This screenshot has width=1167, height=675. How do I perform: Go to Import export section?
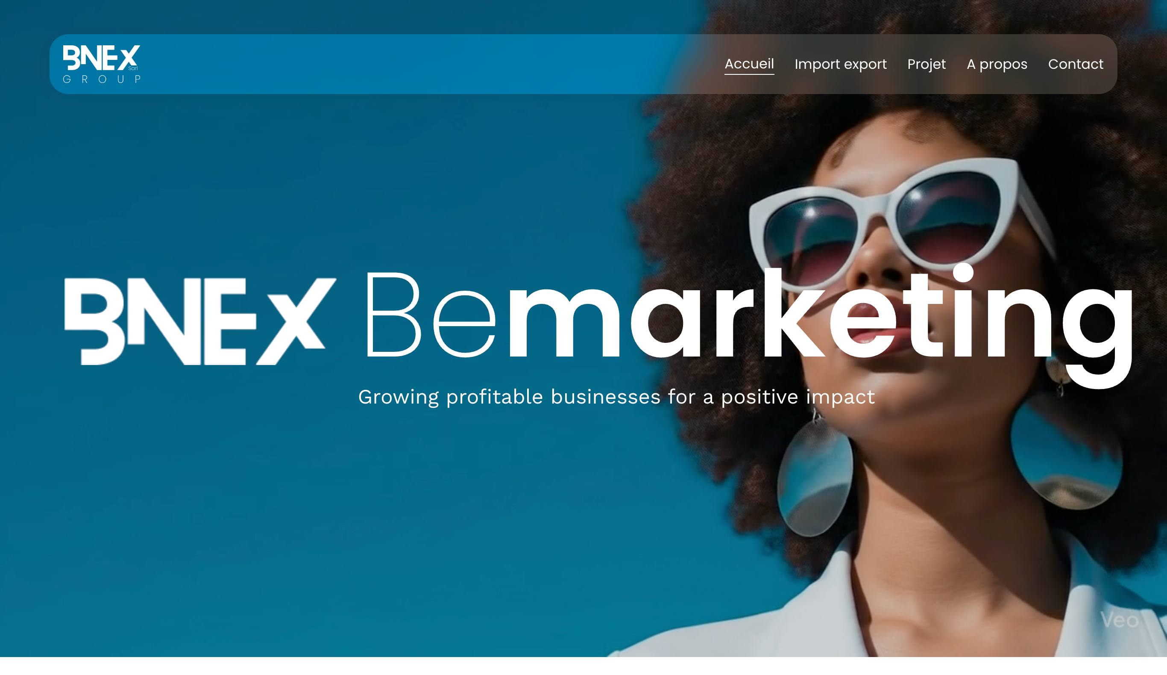[x=840, y=64]
